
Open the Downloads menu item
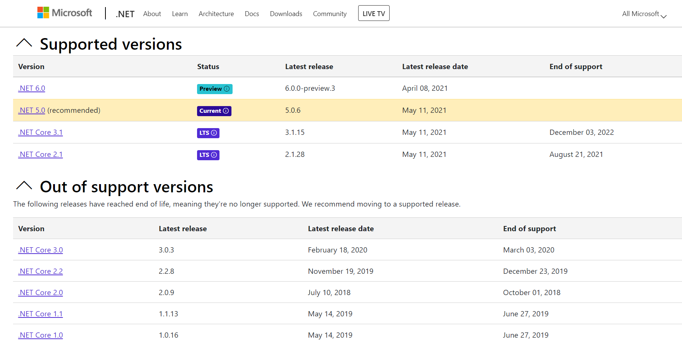pyautogui.click(x=286, y=14)
